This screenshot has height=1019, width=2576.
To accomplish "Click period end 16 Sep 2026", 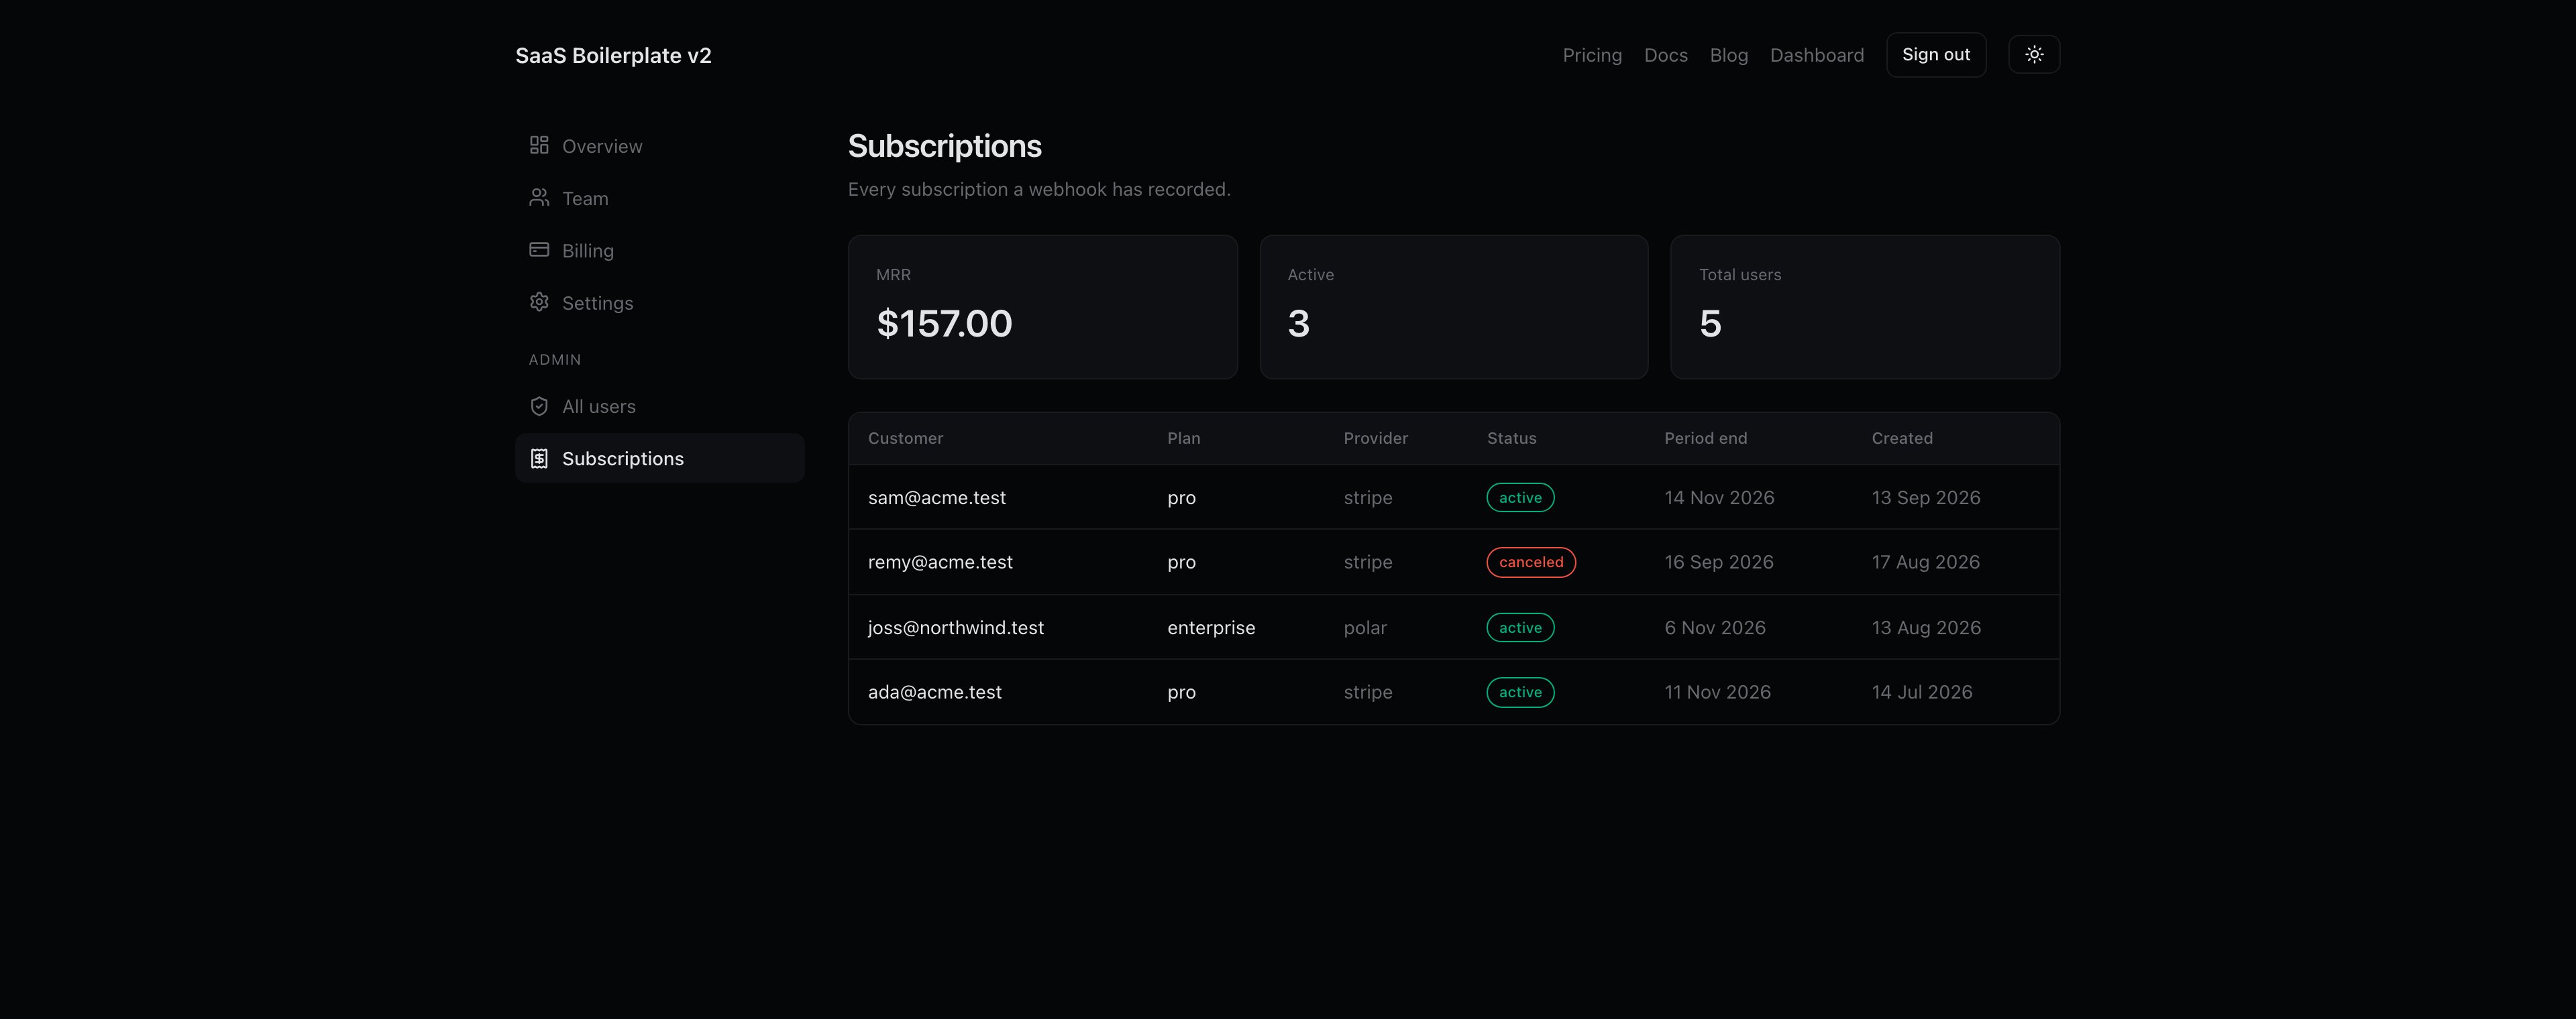I will pyautogui.click(x=1718, y=561).
